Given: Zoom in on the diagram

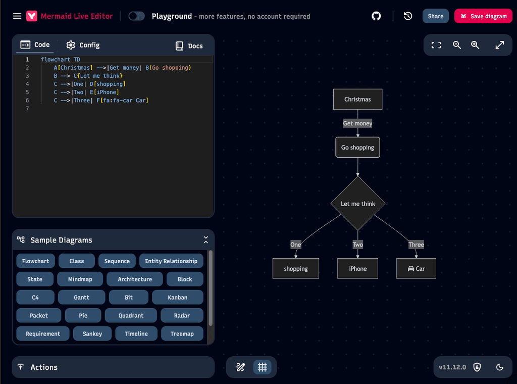Looking at the screenshot, I should 475,45.
